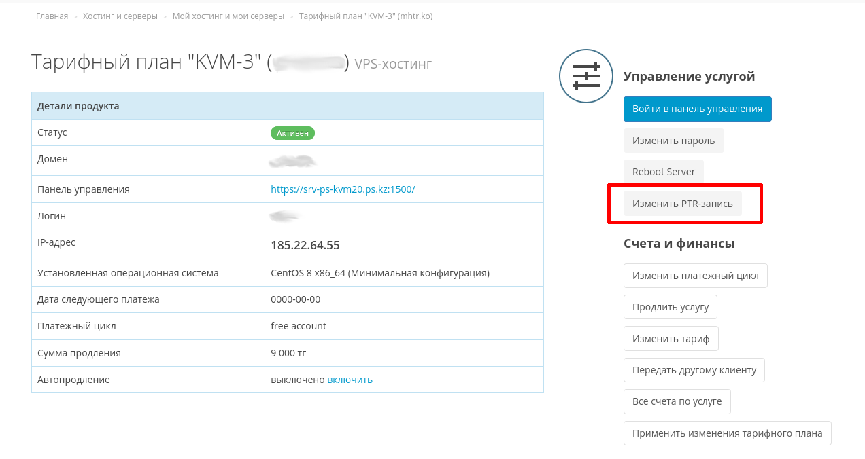Click Изменить платежный цикл button
Screen dimensions: 865x459
tap(695, 276)
